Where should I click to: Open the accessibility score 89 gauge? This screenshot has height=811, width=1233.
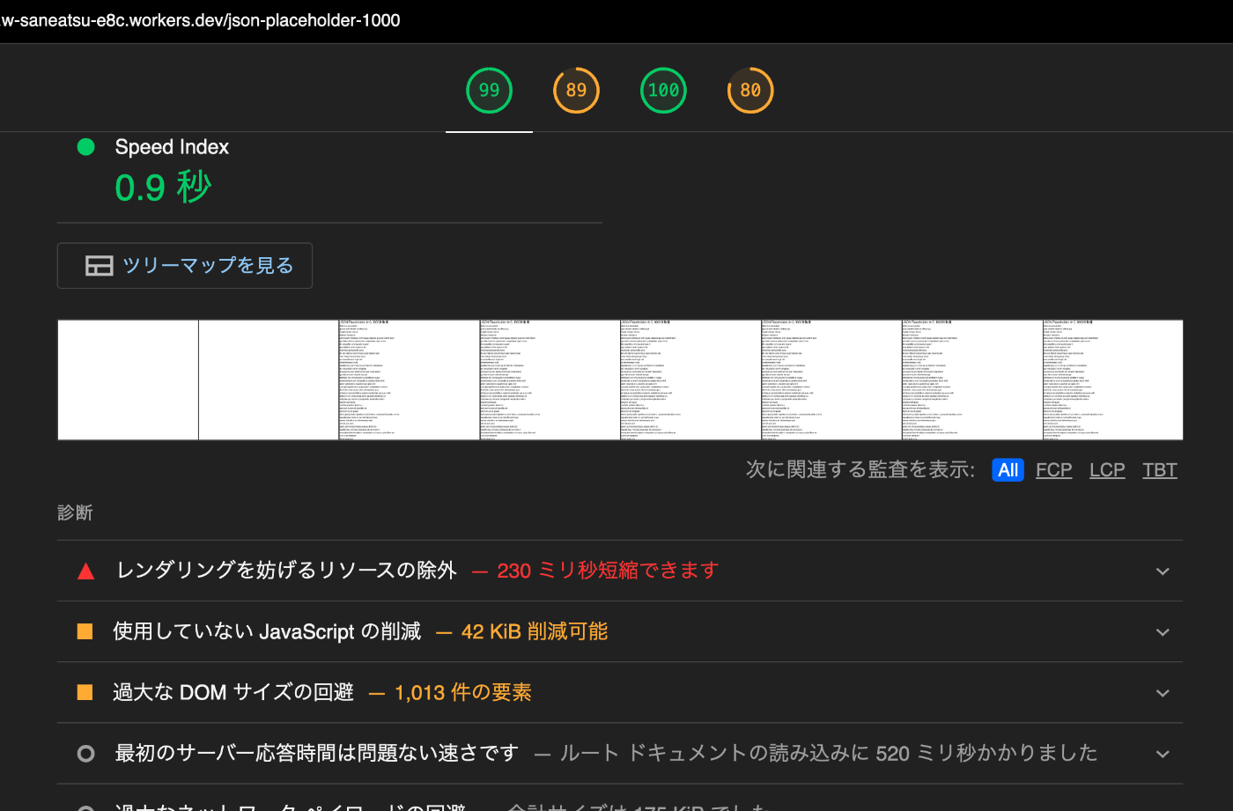(x=576, y=90)
